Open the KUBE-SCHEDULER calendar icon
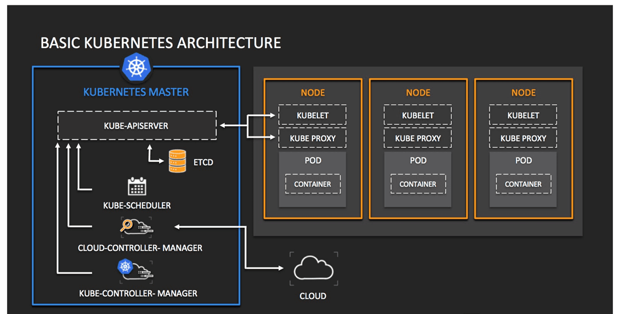The height and width of the screenshot is (314, 620). 136,186
